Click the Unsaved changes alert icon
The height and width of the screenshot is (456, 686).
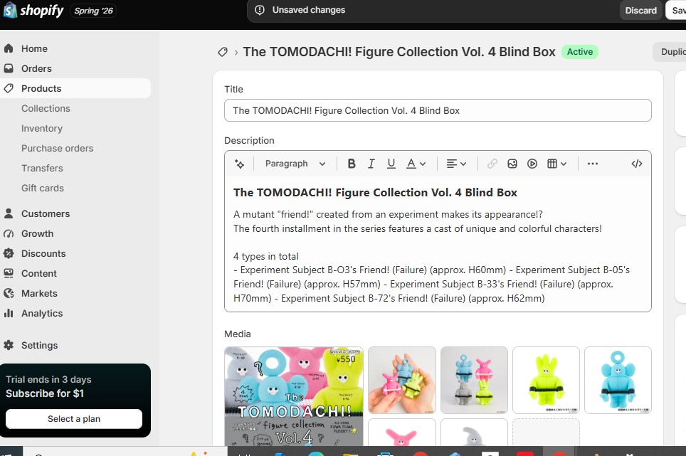pos(260,10)
